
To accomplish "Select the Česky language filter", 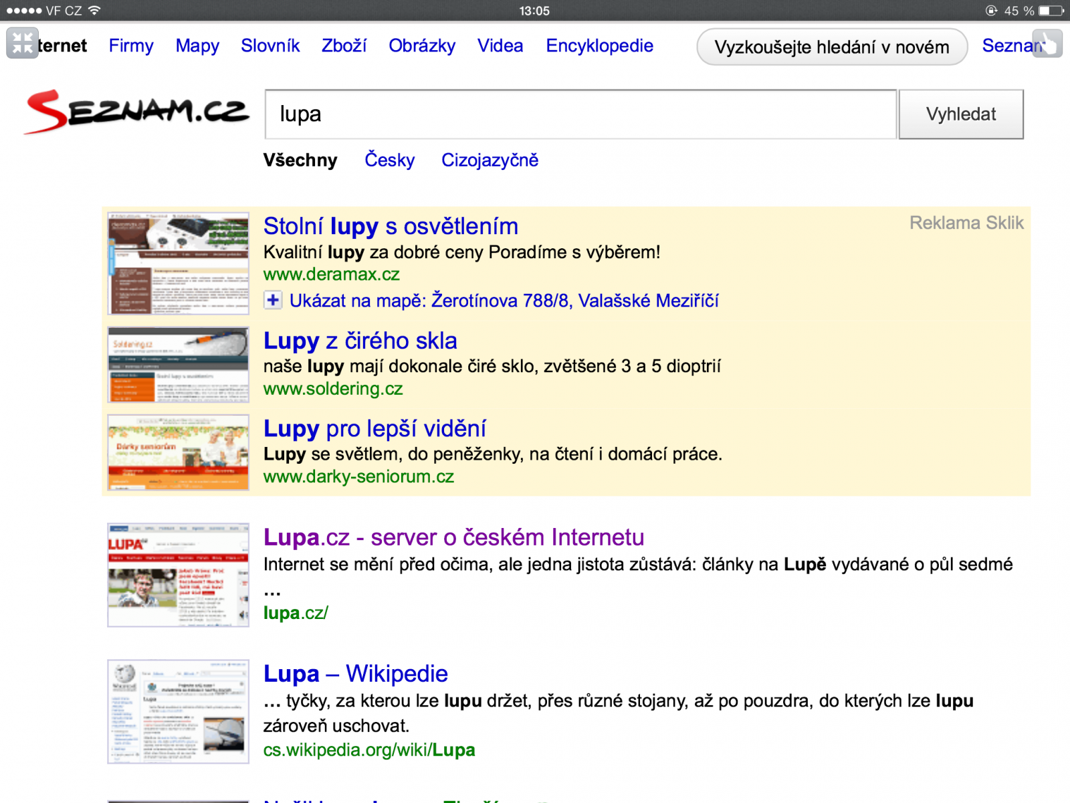I will pyautogui.click(x=390, y=160).
